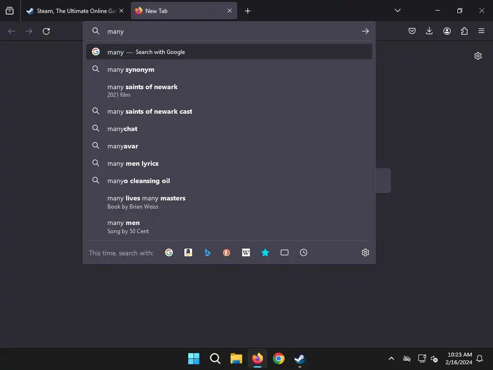Choose the 'many synonym' suggestion
The height and width of the screenshot is (370, 493).
[x=229, y=69]
